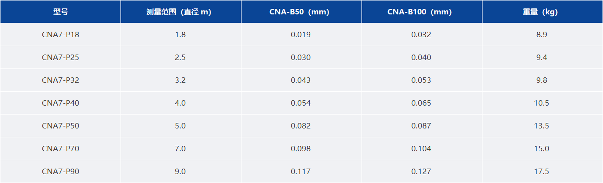Select the 测量范围 (直径 m) header cell
This screenshot has height=183, width=603.
point(180,12)
